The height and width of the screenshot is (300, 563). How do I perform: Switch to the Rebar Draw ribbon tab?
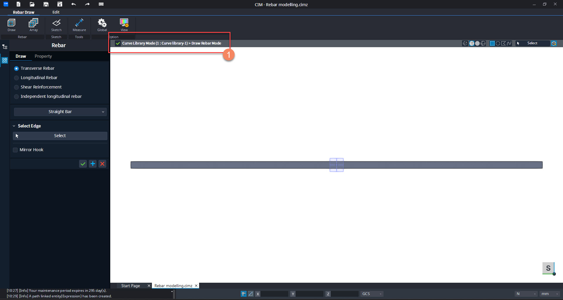click(23, 12)
